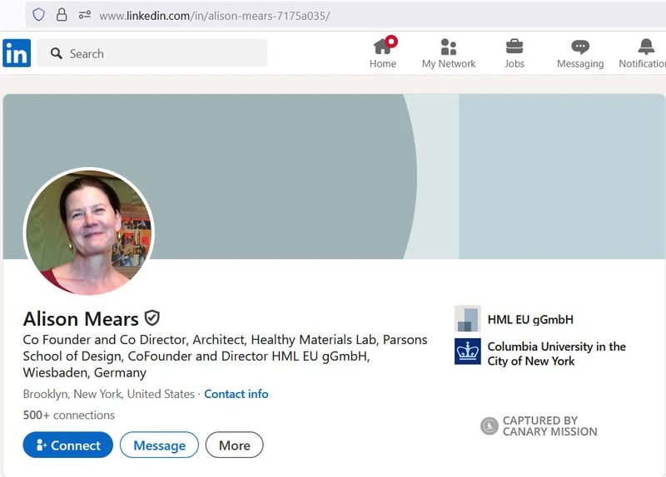Click the HML EU gGmbH logo

(x=468, y=318)
